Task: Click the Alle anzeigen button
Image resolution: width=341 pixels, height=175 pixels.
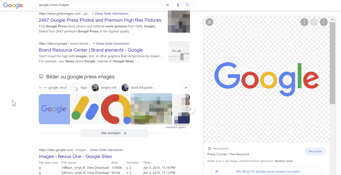Action: pos(114,133)
